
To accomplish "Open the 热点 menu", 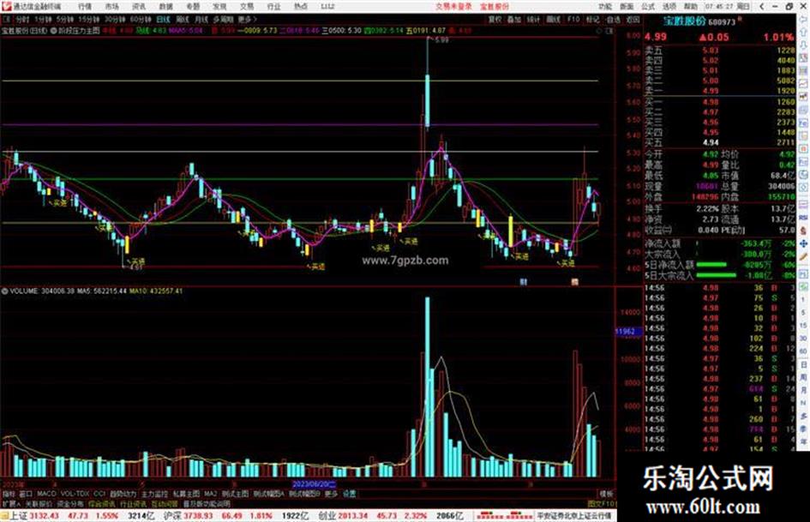I will tap(301, 7).
